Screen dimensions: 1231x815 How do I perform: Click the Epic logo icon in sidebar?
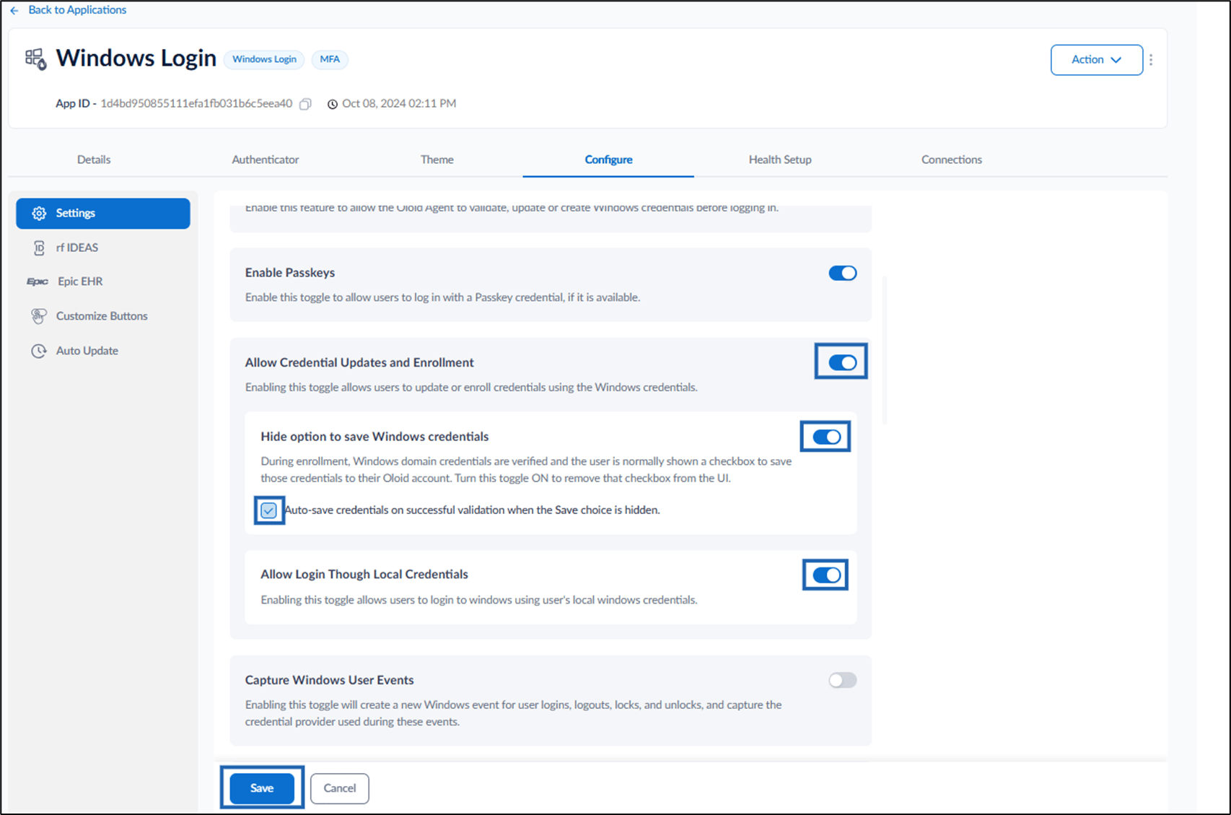pyautogui.click(x=37, y=282)
